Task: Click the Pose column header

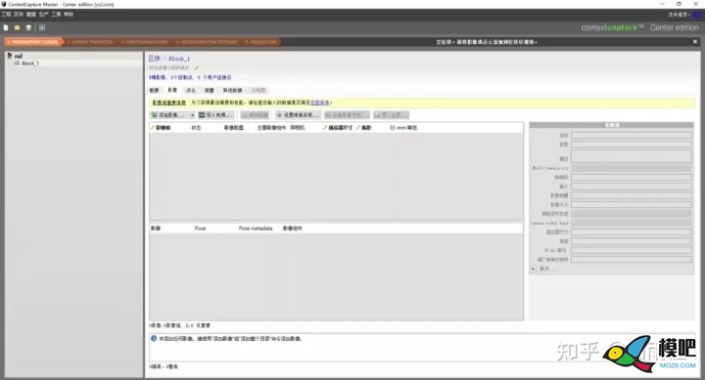Action: pyautogui.click(x=200, y=229)
